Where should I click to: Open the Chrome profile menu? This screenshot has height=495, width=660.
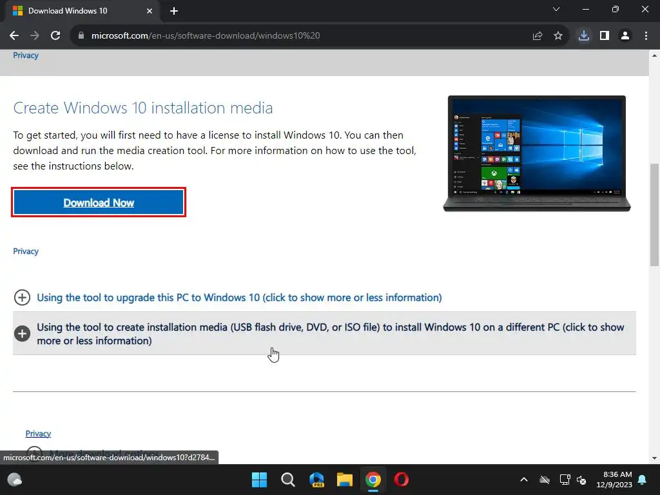[625, 36]
